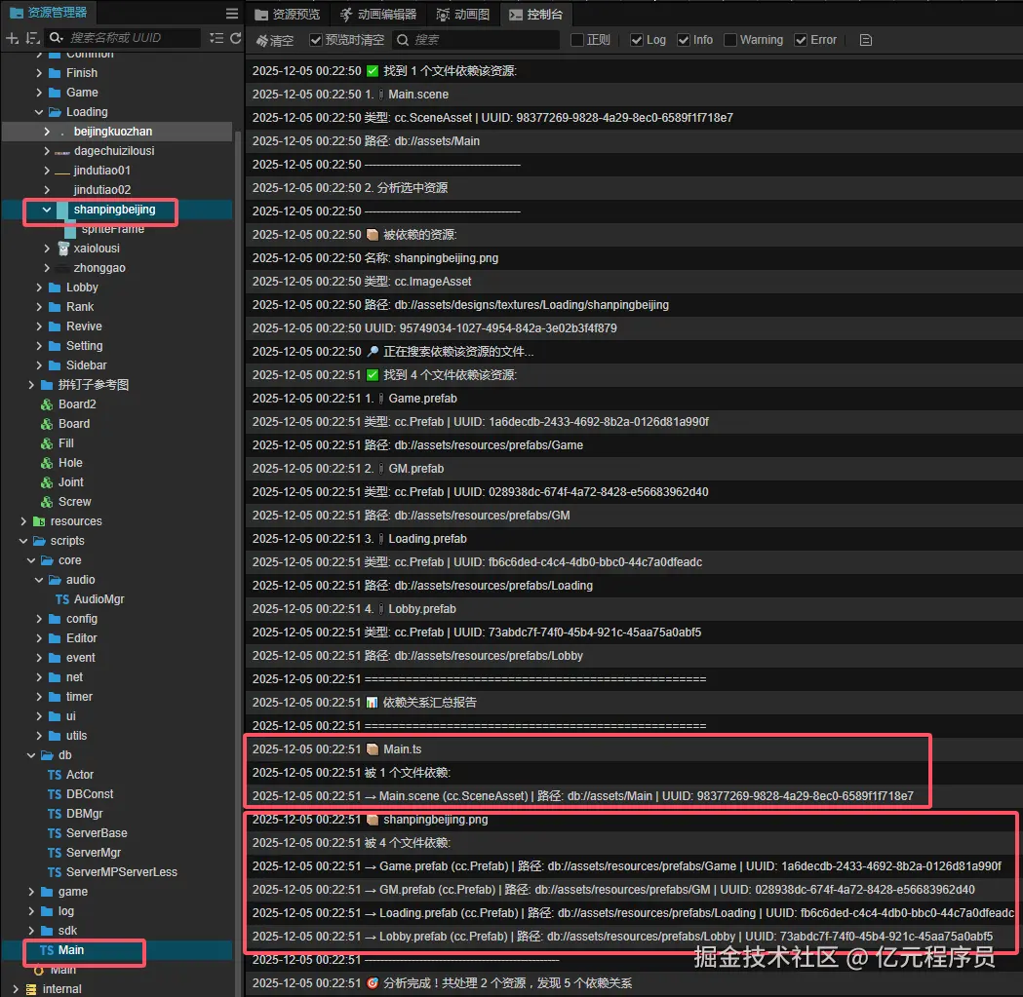This screenshot has height=997, width=1023.
Task: Click log line '依赖关系汇总报告'
Action: pos(634,703)
